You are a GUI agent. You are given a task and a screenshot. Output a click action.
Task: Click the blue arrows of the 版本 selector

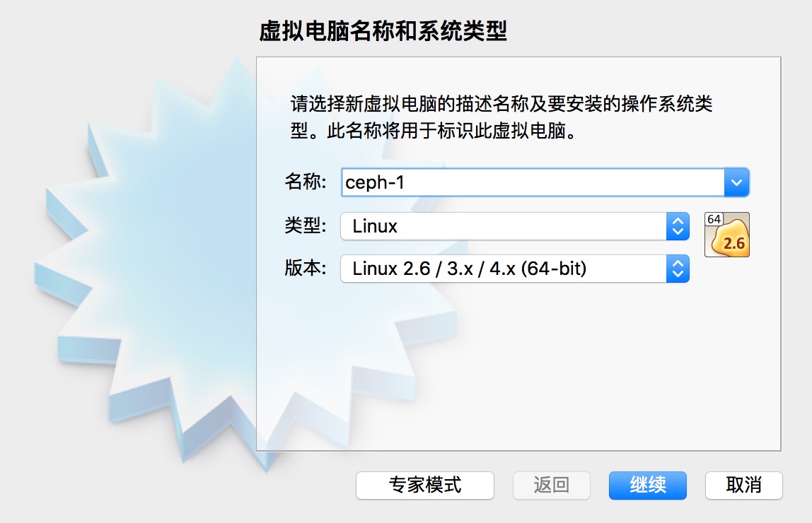tap(678, 269)
